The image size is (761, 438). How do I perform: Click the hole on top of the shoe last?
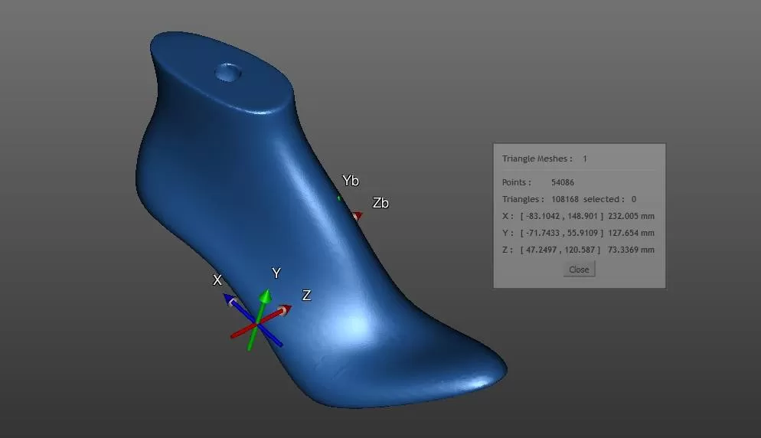(228, 73)
